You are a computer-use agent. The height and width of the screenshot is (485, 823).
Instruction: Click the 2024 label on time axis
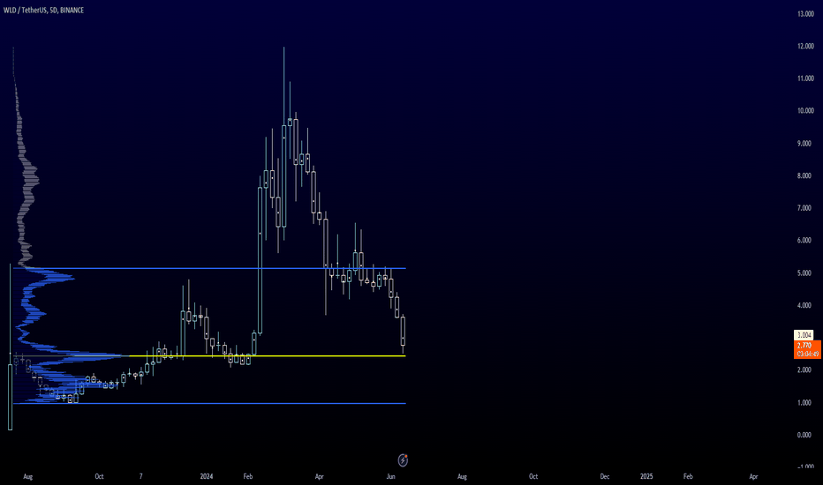click(x=207, y=476)
